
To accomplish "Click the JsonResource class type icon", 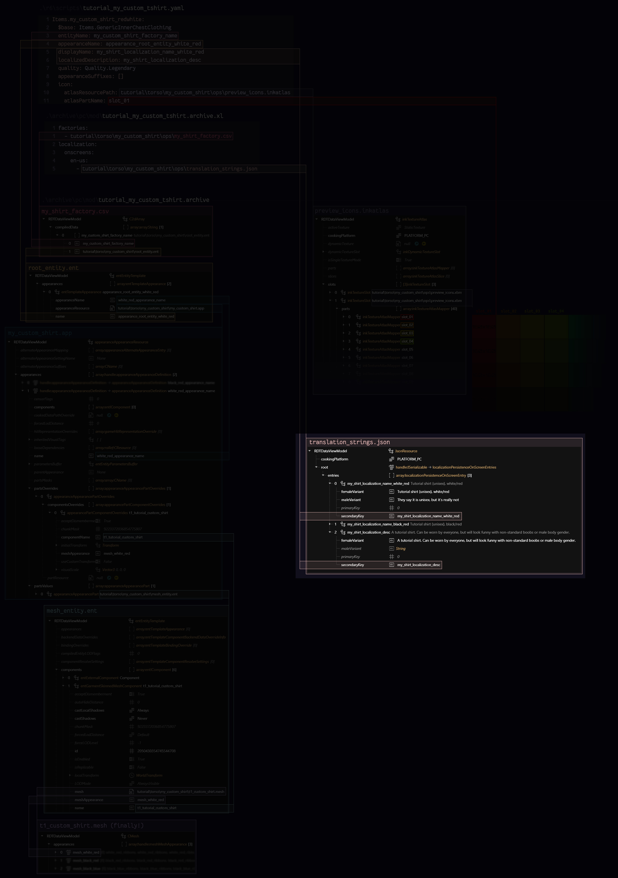I will [391, 451].
